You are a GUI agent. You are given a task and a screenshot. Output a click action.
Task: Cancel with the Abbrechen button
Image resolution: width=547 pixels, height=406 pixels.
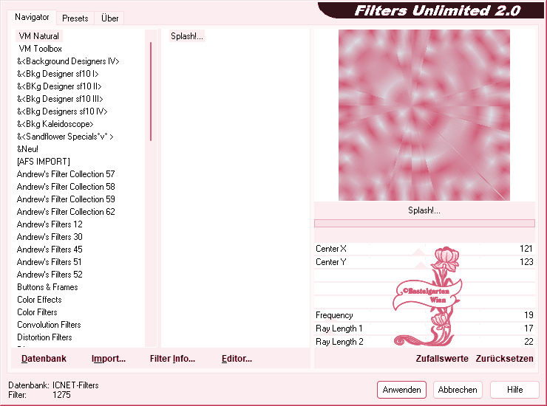point(458,390)
